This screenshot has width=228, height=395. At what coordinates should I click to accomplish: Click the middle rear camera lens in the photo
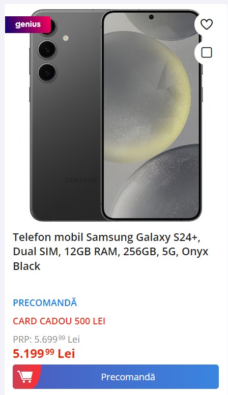(47, 50)
